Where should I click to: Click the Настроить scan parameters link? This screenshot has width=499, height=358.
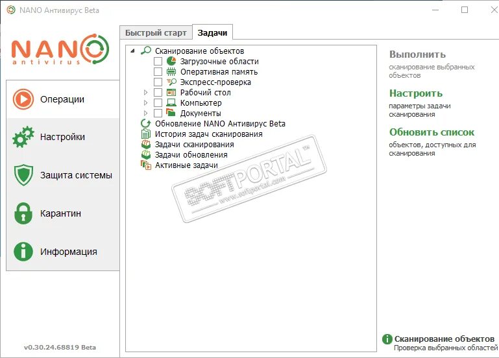416,93
